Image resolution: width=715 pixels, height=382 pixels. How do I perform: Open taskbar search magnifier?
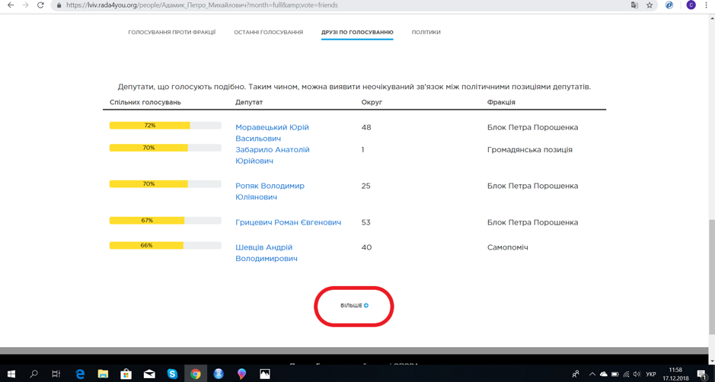tap(34, 374)
